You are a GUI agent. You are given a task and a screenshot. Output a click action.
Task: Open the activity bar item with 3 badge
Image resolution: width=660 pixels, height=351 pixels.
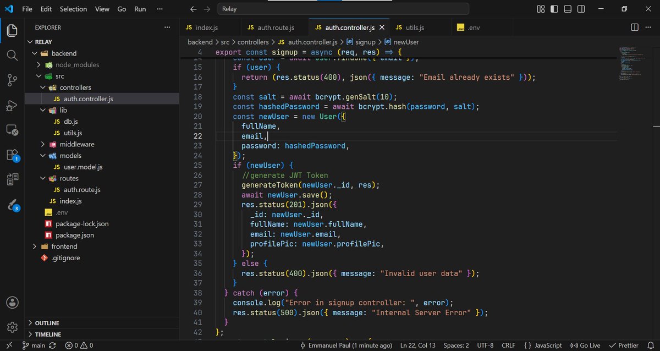click(12, 205)
